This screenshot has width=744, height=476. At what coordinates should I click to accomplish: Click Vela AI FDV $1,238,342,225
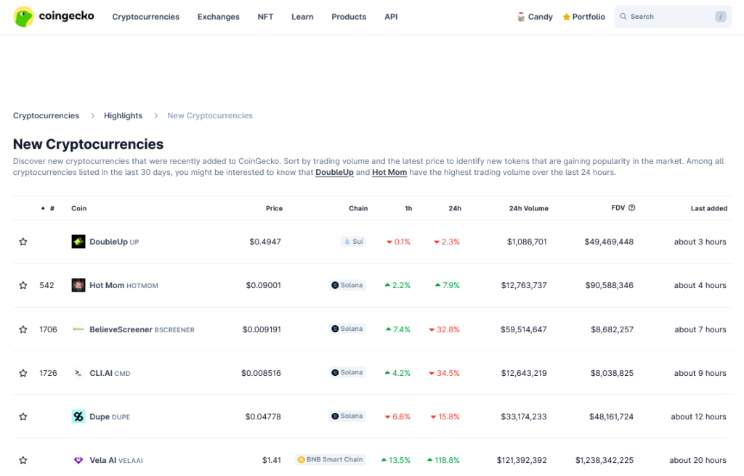click(x=604, y=460)
